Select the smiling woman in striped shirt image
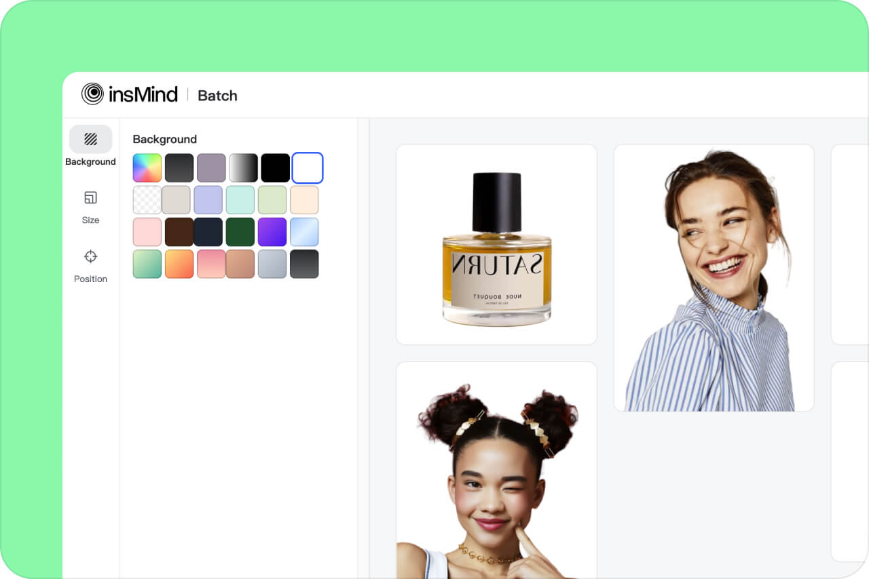 coord(714,278)
